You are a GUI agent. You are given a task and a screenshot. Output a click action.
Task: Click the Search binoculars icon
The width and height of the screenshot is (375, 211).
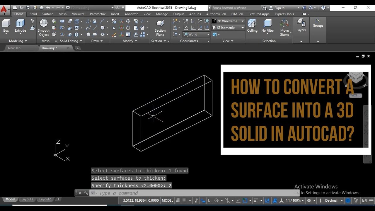(264, 8)
